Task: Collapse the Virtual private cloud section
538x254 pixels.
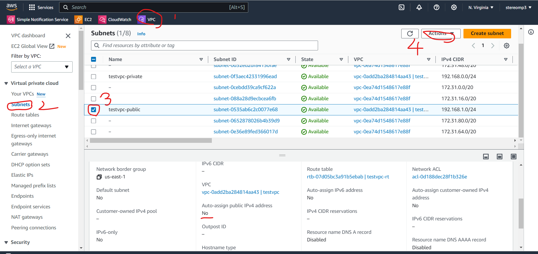Action: [x=6, y=83]
